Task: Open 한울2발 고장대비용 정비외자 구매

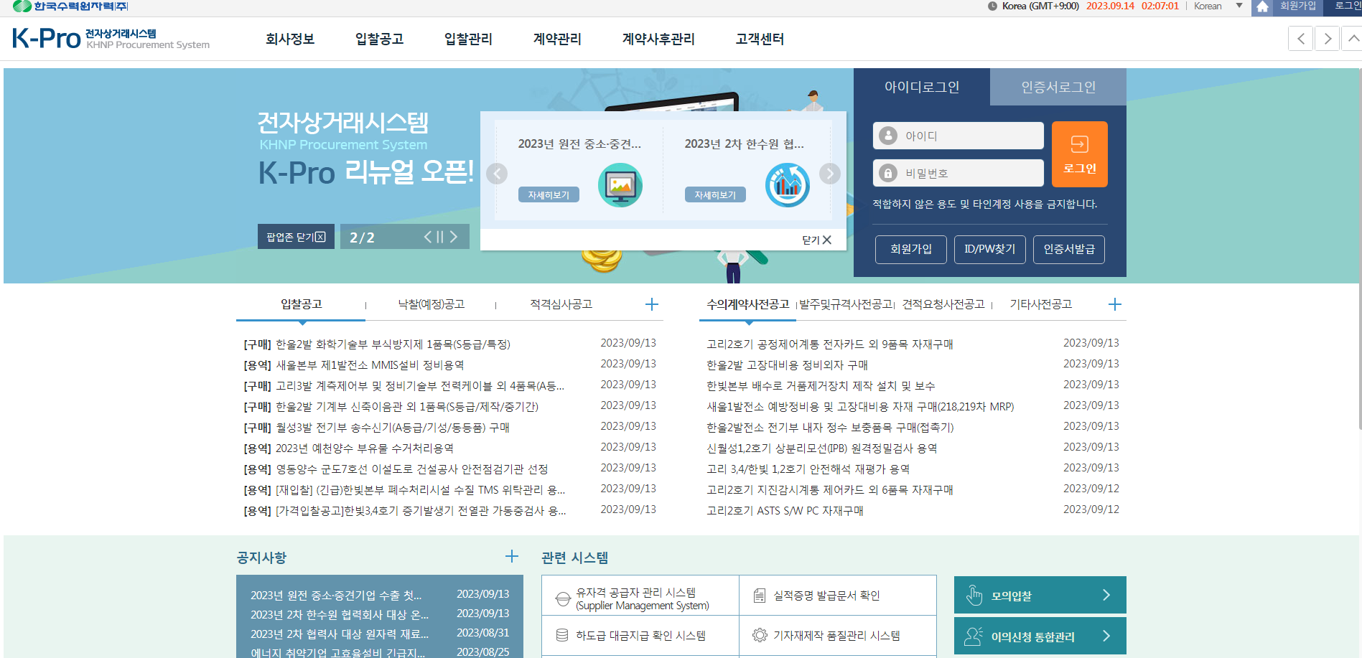Action: coord(787,365)
